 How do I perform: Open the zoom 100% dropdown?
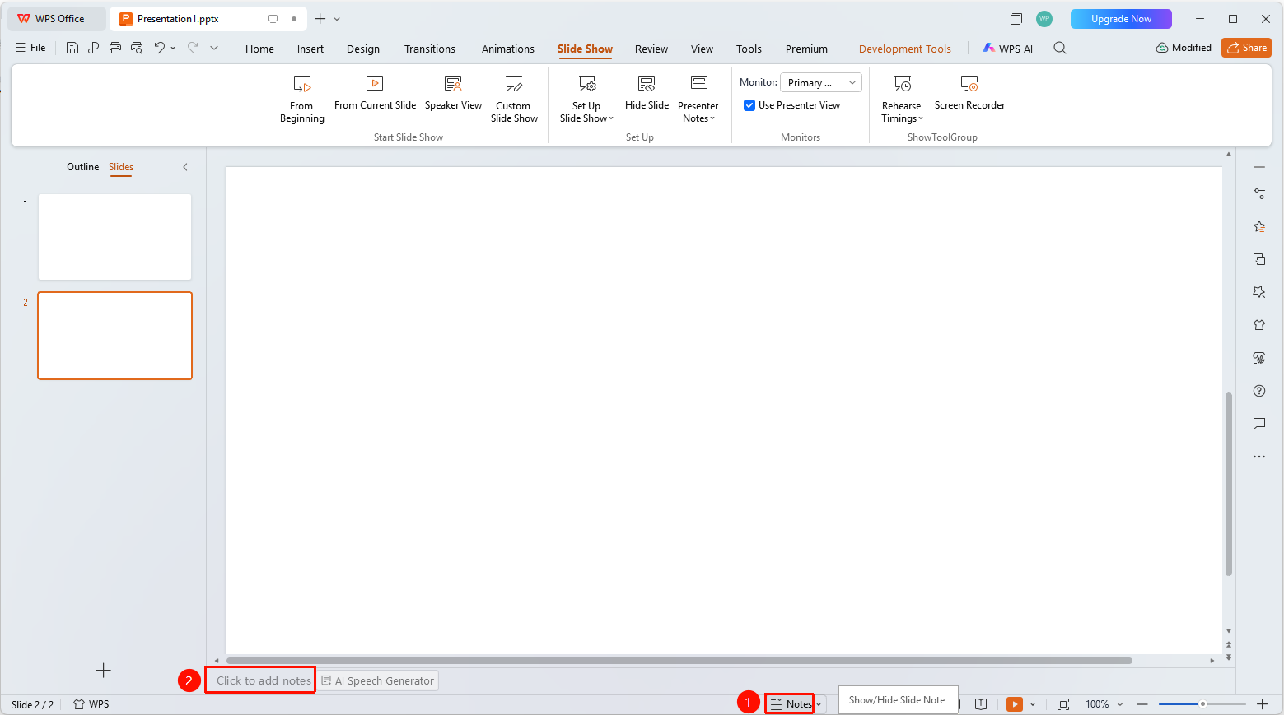pyautogui.click(x=1104, y=704)
